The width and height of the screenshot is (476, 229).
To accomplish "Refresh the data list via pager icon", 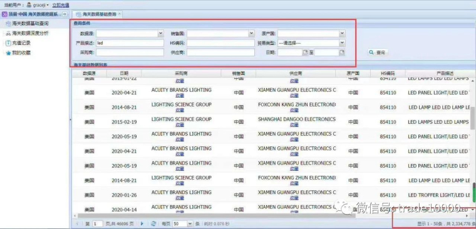I will click(153, 224).
